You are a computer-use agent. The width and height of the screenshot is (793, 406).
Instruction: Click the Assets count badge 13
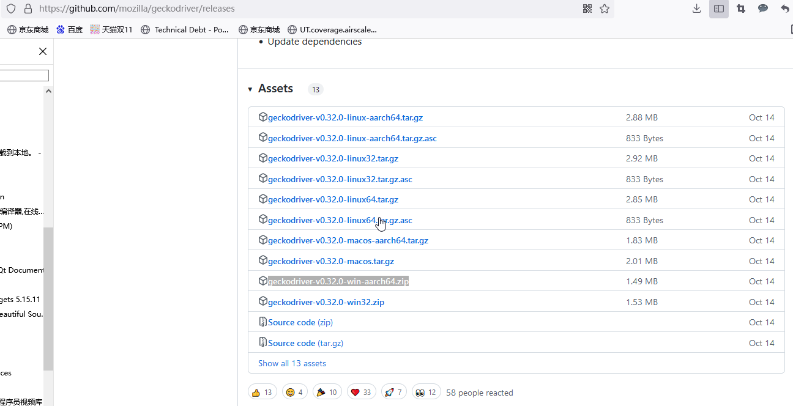pos(315,89)
